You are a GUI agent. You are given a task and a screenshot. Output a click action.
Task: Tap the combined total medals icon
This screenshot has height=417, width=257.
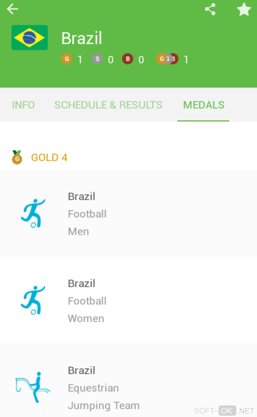(x=167, y=59)
